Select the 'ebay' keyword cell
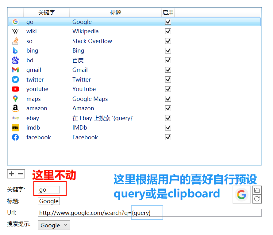 pyautogui.click(x=33, y=118)
